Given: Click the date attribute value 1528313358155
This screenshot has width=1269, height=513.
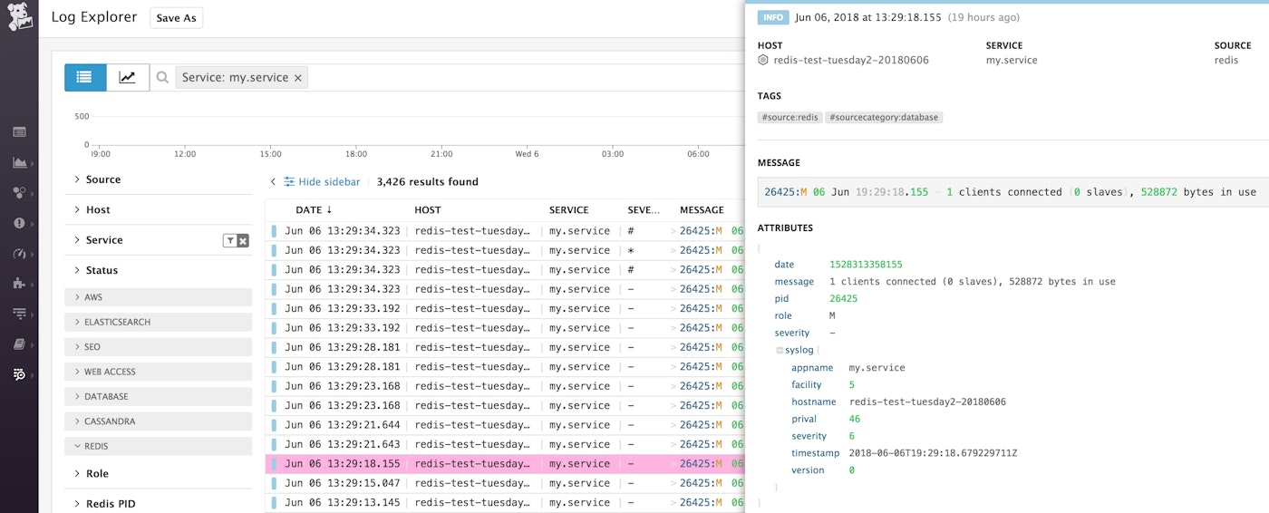Looking at the screenshot, I should click(866, 265).
